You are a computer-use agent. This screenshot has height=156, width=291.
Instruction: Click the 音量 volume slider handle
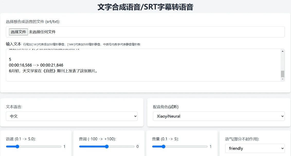(163, 147)
